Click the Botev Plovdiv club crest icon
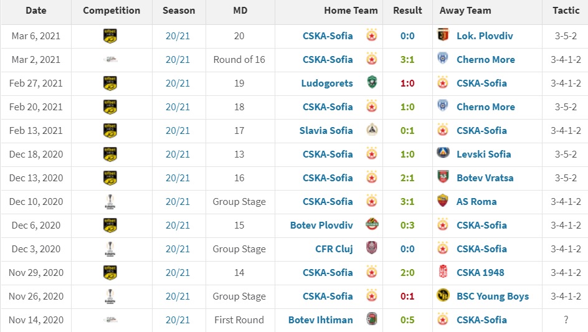The image size is (588, 332). (371, 225)
